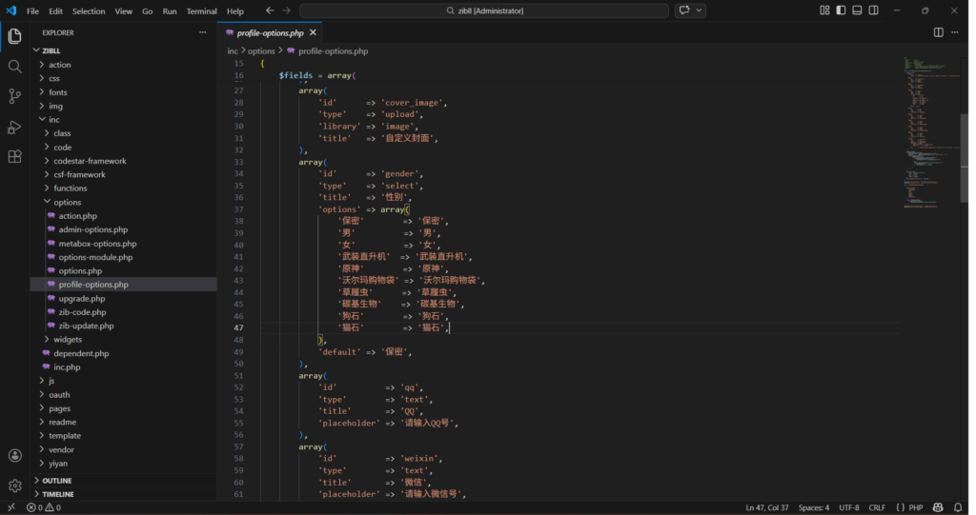The width and height of the screenshot is (976, 515).
Task: Open Copilot status icon in status bar
Action: 938,507
